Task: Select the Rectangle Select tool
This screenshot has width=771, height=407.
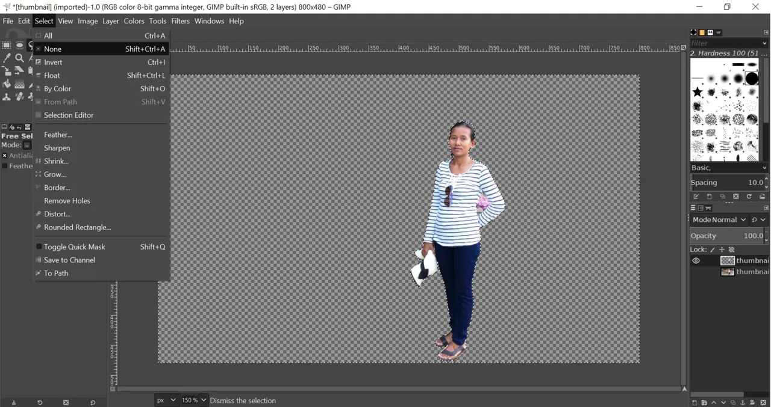Action: pyautogui.click(x=7, y=45)
